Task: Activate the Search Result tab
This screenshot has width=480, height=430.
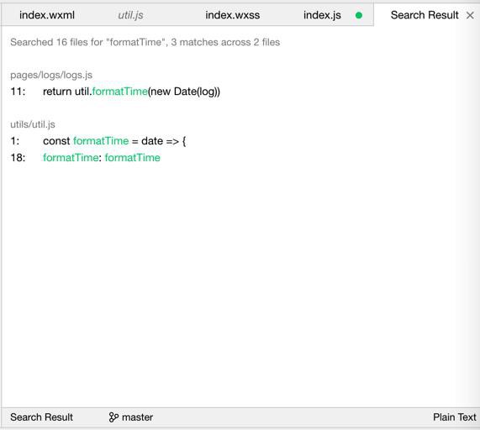Action: click(x=425, y=15)
